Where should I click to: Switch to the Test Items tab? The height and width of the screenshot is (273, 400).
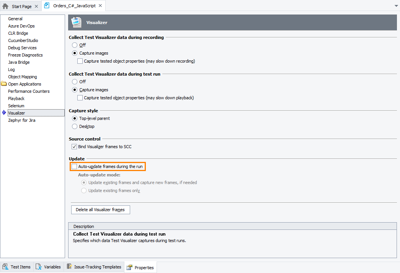(x=19, y=267)
